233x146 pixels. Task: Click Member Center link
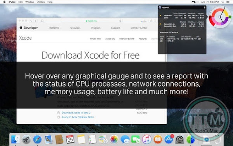[x=139, y=28]
